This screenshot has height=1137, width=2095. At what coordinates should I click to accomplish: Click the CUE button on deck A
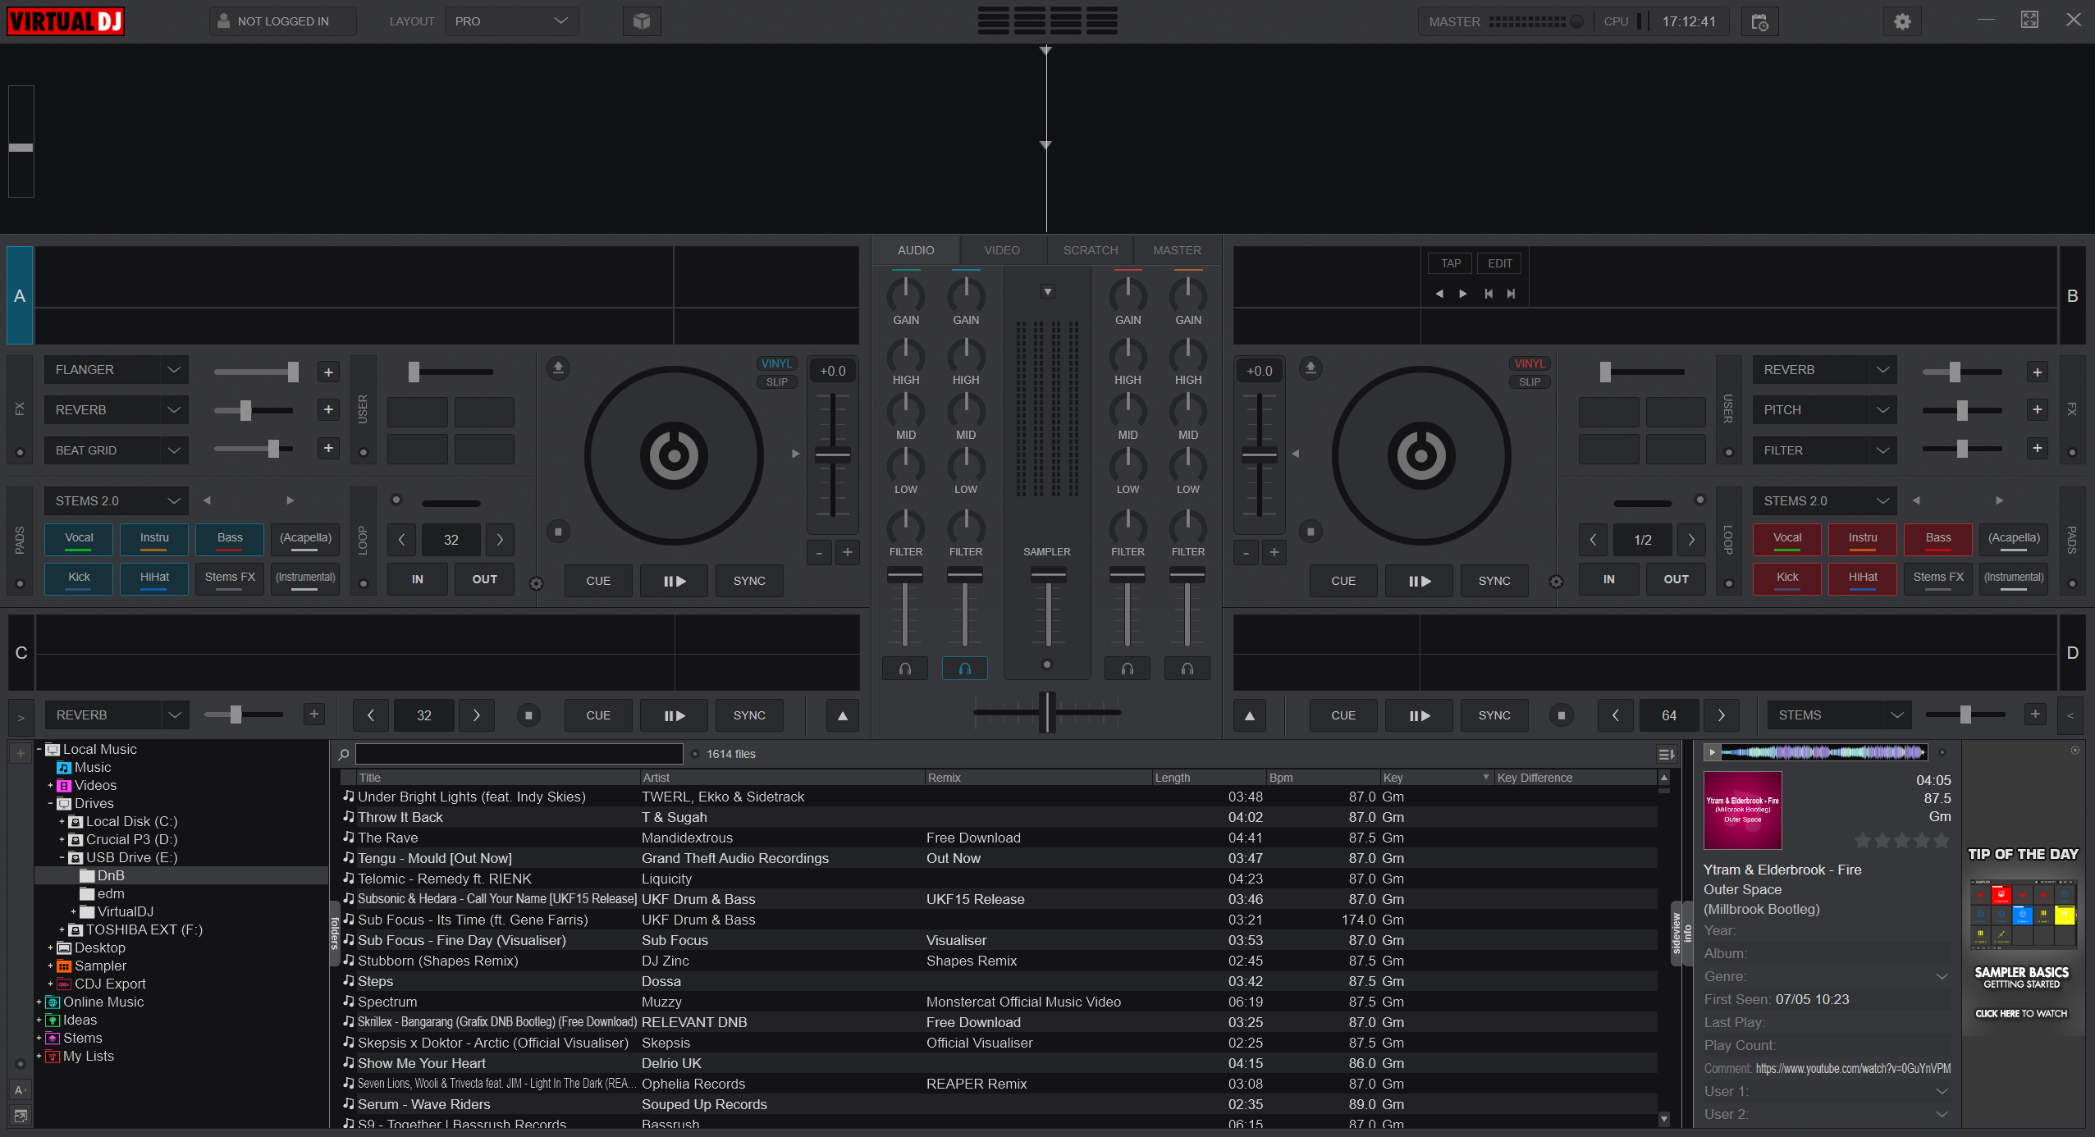[x=598, y=581]
